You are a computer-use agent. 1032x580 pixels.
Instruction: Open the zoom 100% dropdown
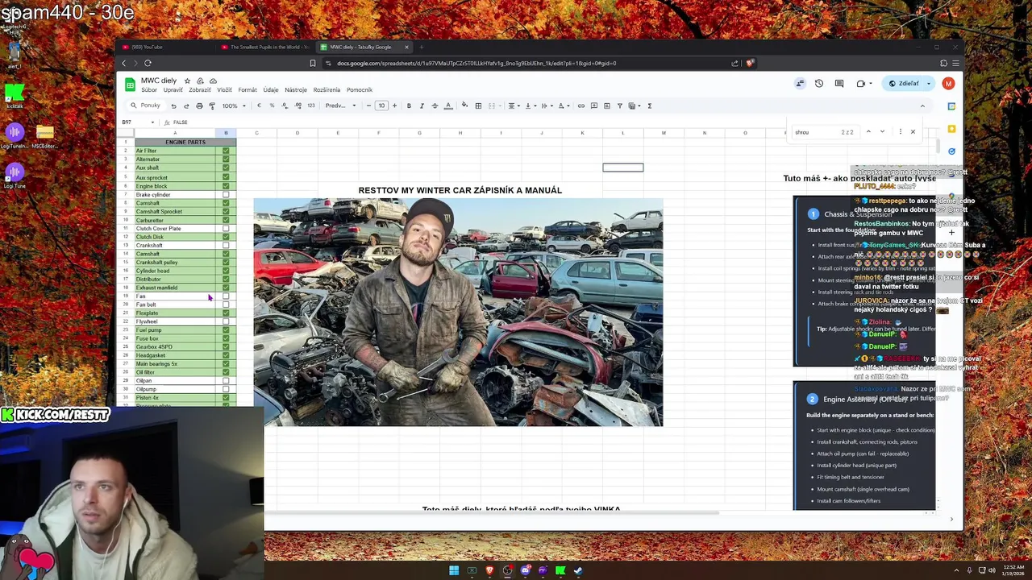(x=234, y=106)
